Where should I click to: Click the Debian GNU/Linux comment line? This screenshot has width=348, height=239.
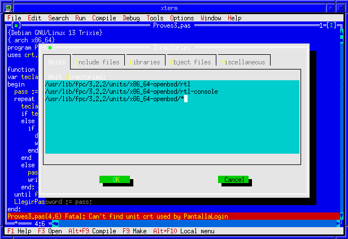pos(55,33)
